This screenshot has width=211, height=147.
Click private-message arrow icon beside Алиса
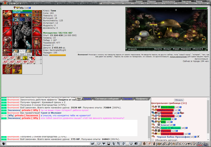point(153,124)
